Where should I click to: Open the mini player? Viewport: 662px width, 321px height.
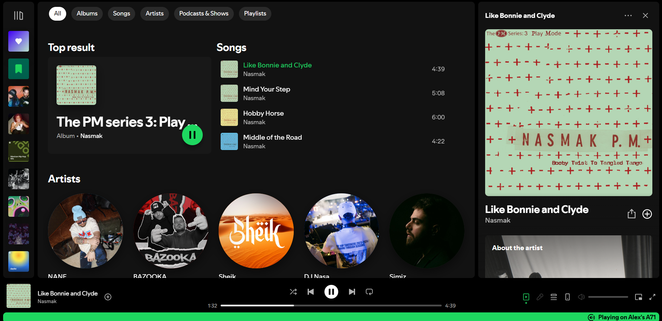639,297
